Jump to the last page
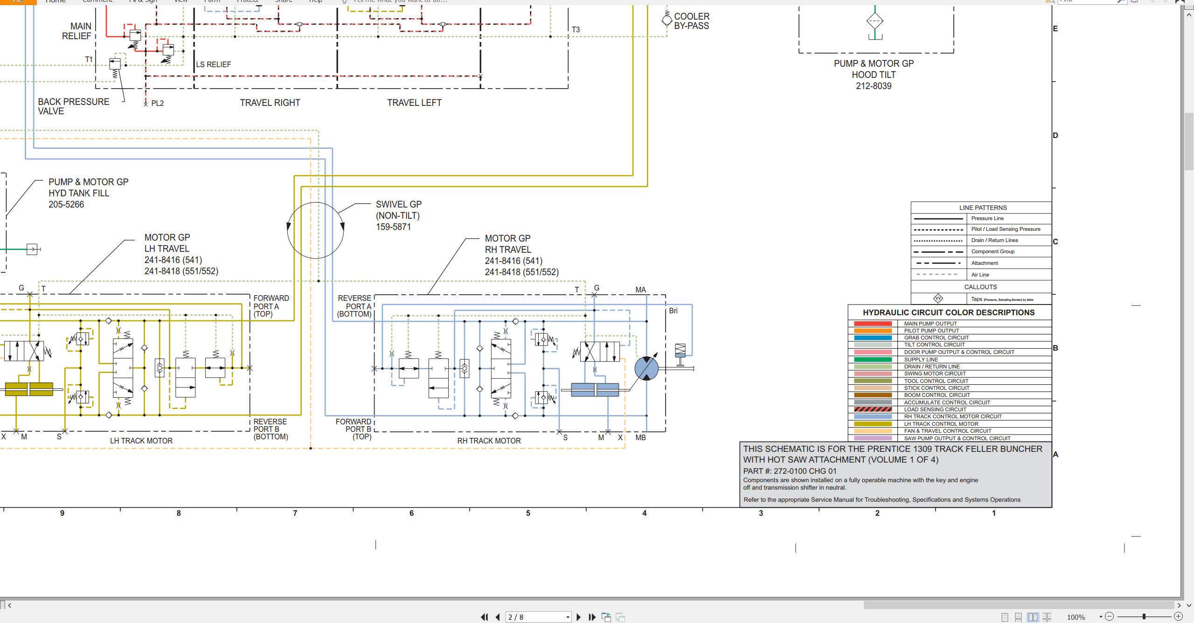The width and height of the screenshot is (1194, 623). pos(592,617)
